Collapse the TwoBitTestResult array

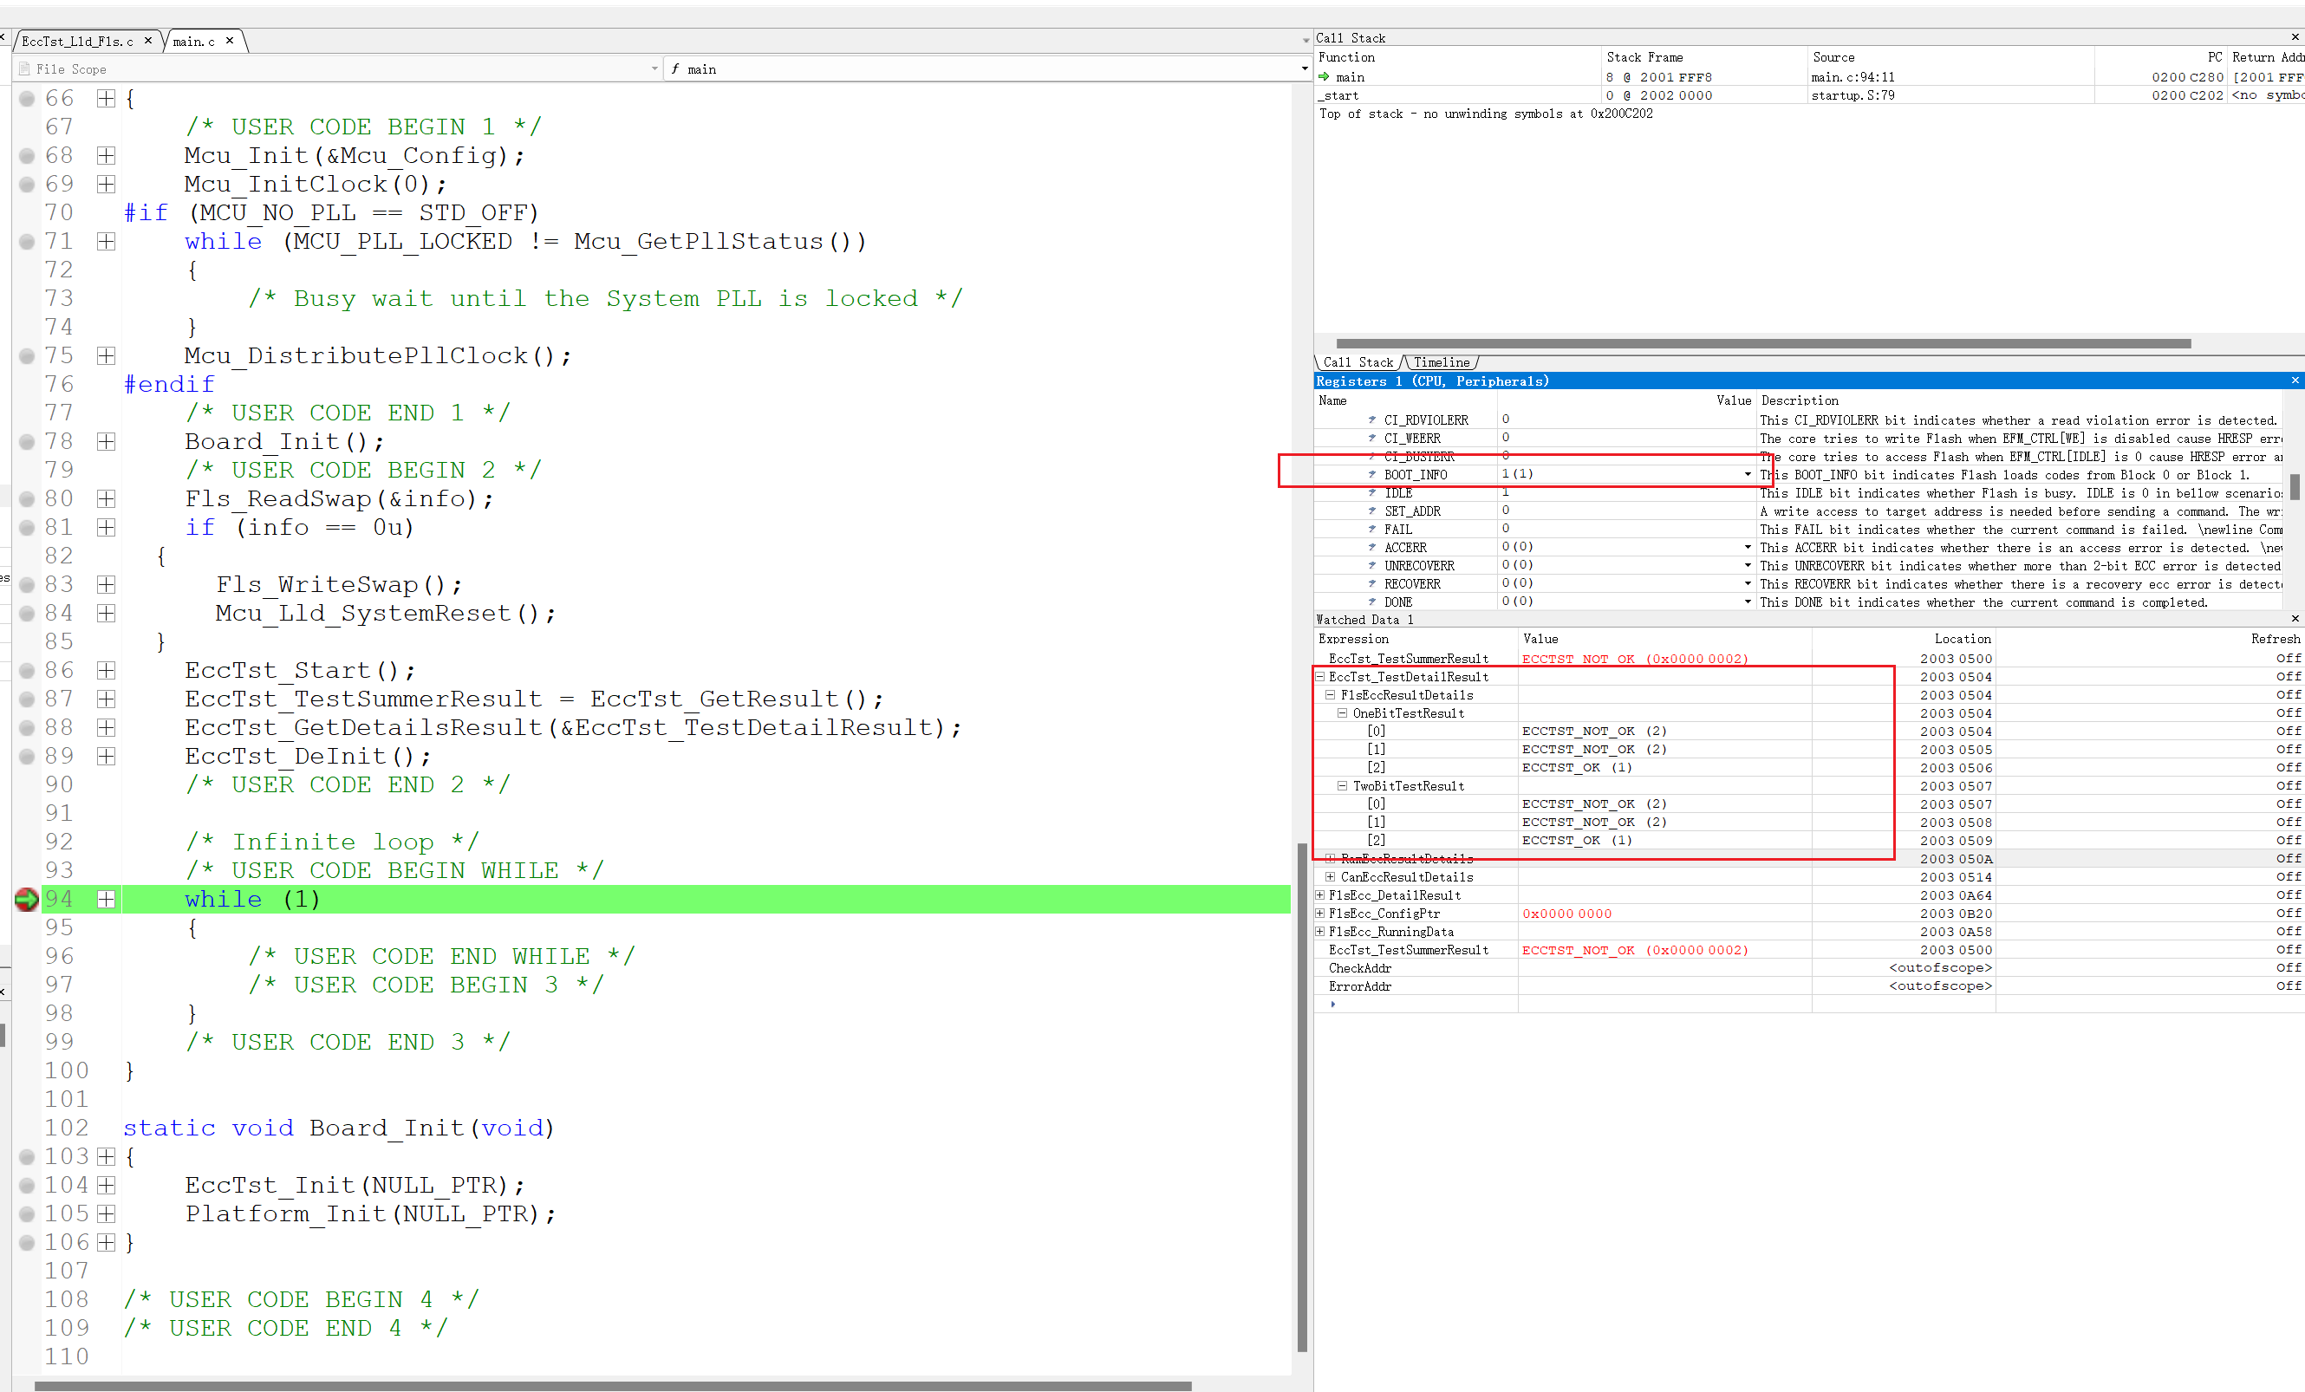(1343, 786)
